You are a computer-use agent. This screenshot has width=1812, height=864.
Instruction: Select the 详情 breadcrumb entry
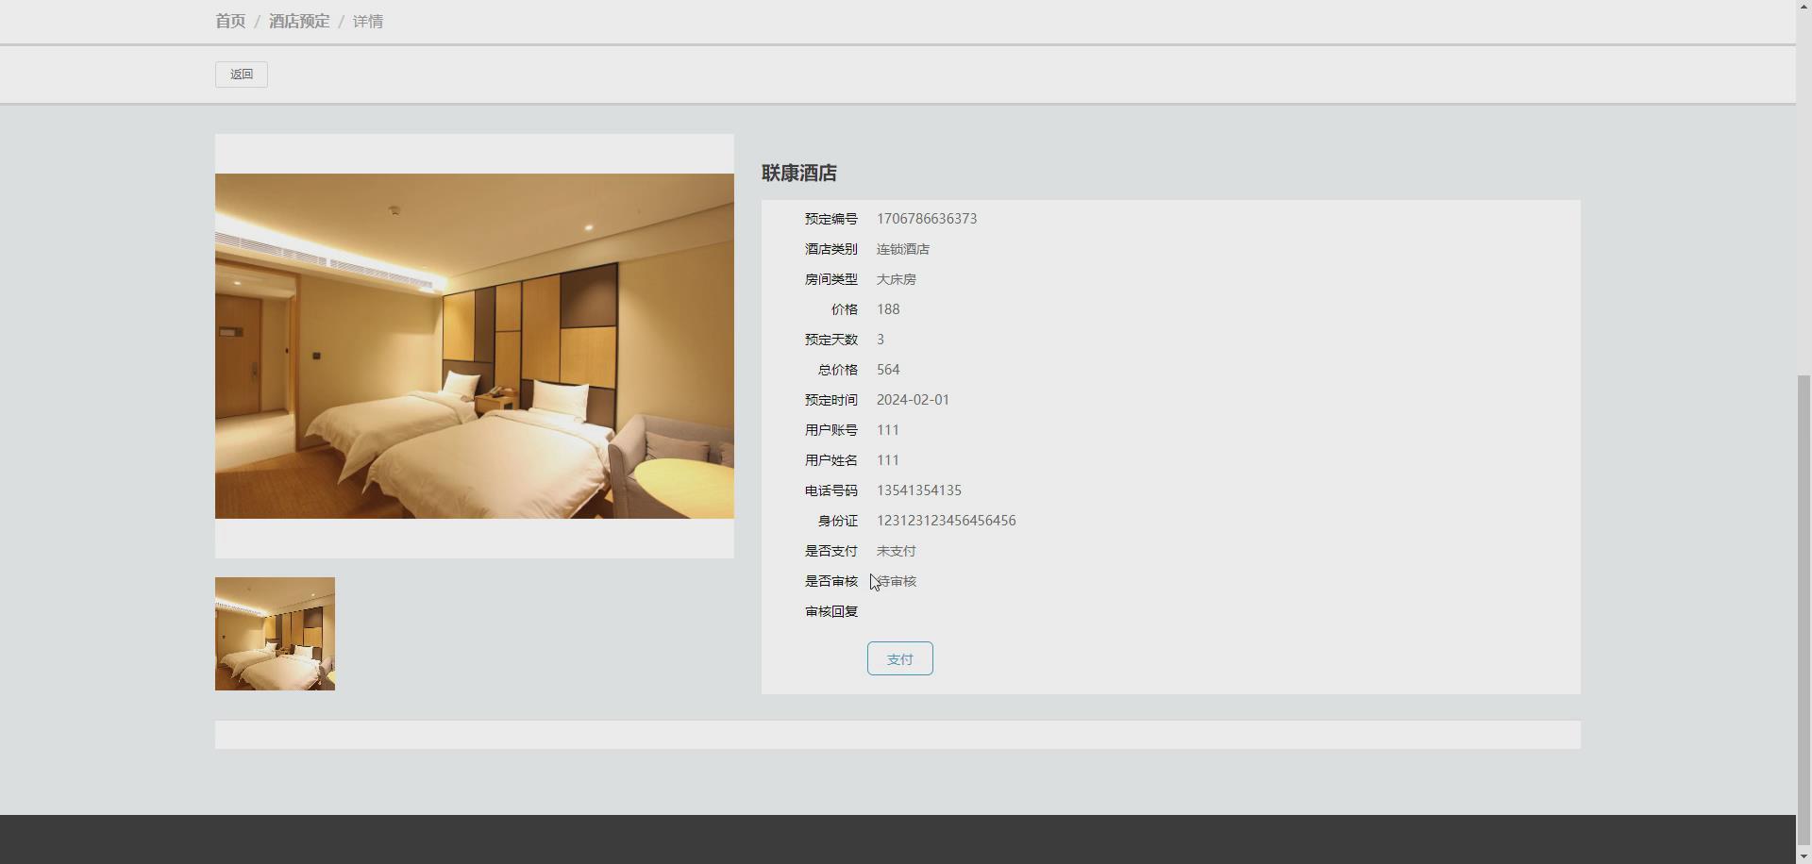tap(367, 21)
